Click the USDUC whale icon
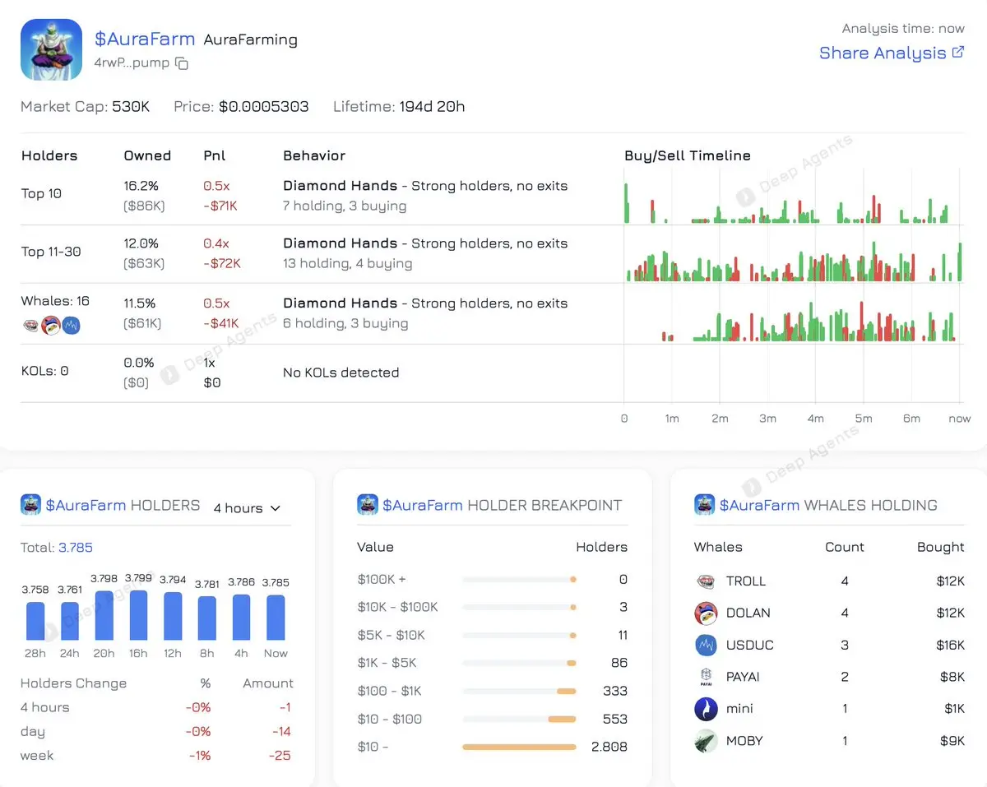987x787 pixels. [706, 646]
